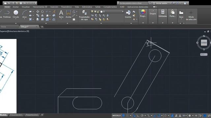
Task: Select the Arco drawing tool
Action: (24, 14)
